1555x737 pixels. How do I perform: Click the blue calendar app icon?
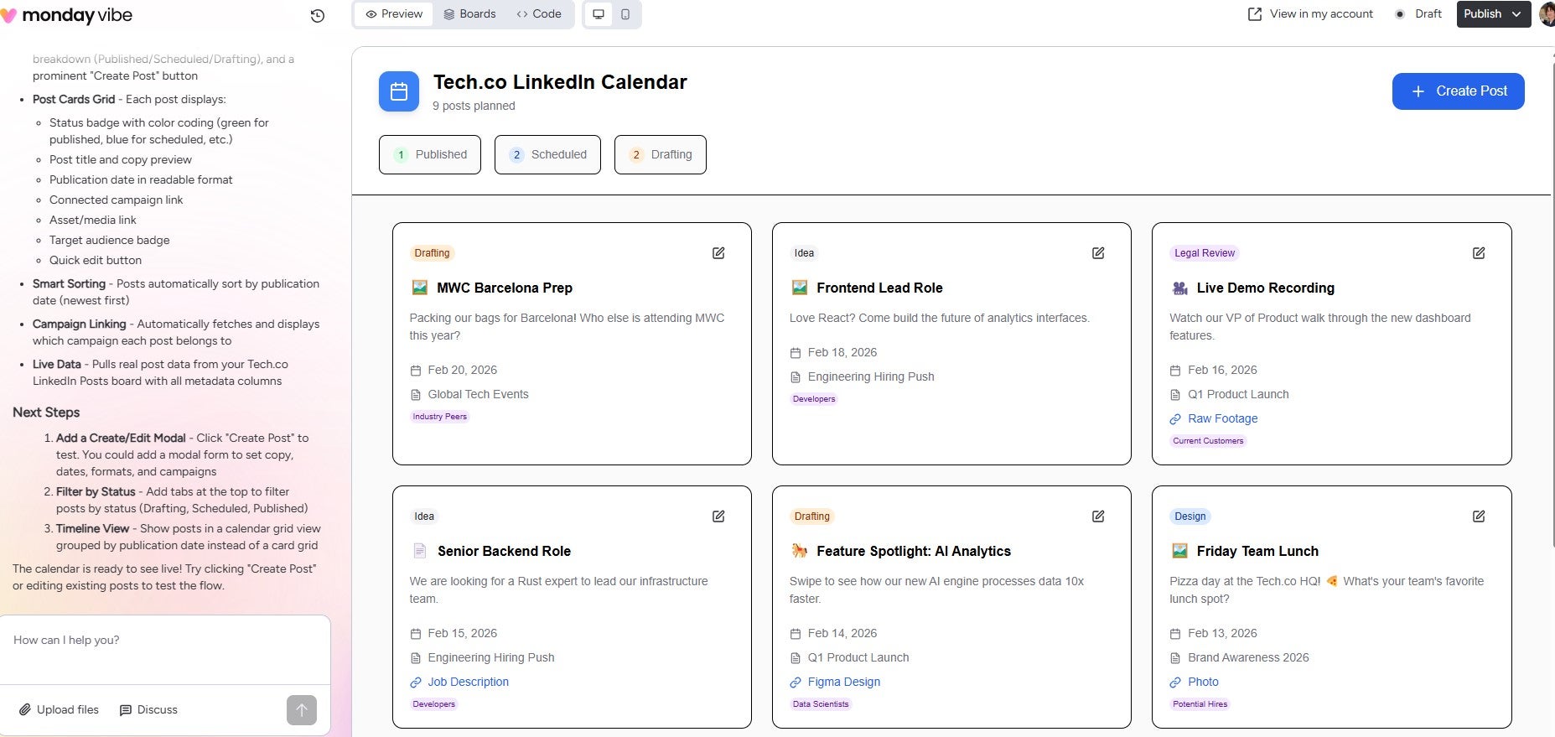399,91
